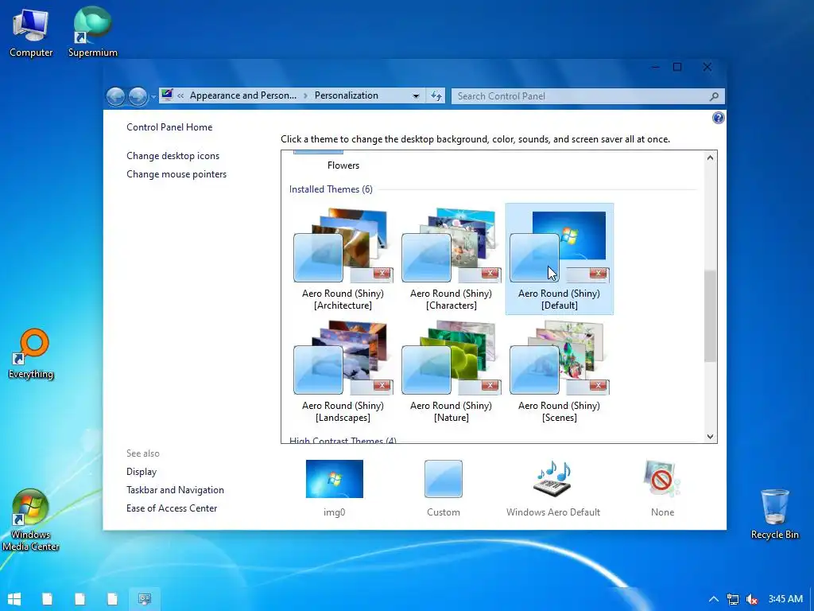Open the Custom window color setting
The height and width of the screenshot is (611, 814).
(x=444, y=488)
